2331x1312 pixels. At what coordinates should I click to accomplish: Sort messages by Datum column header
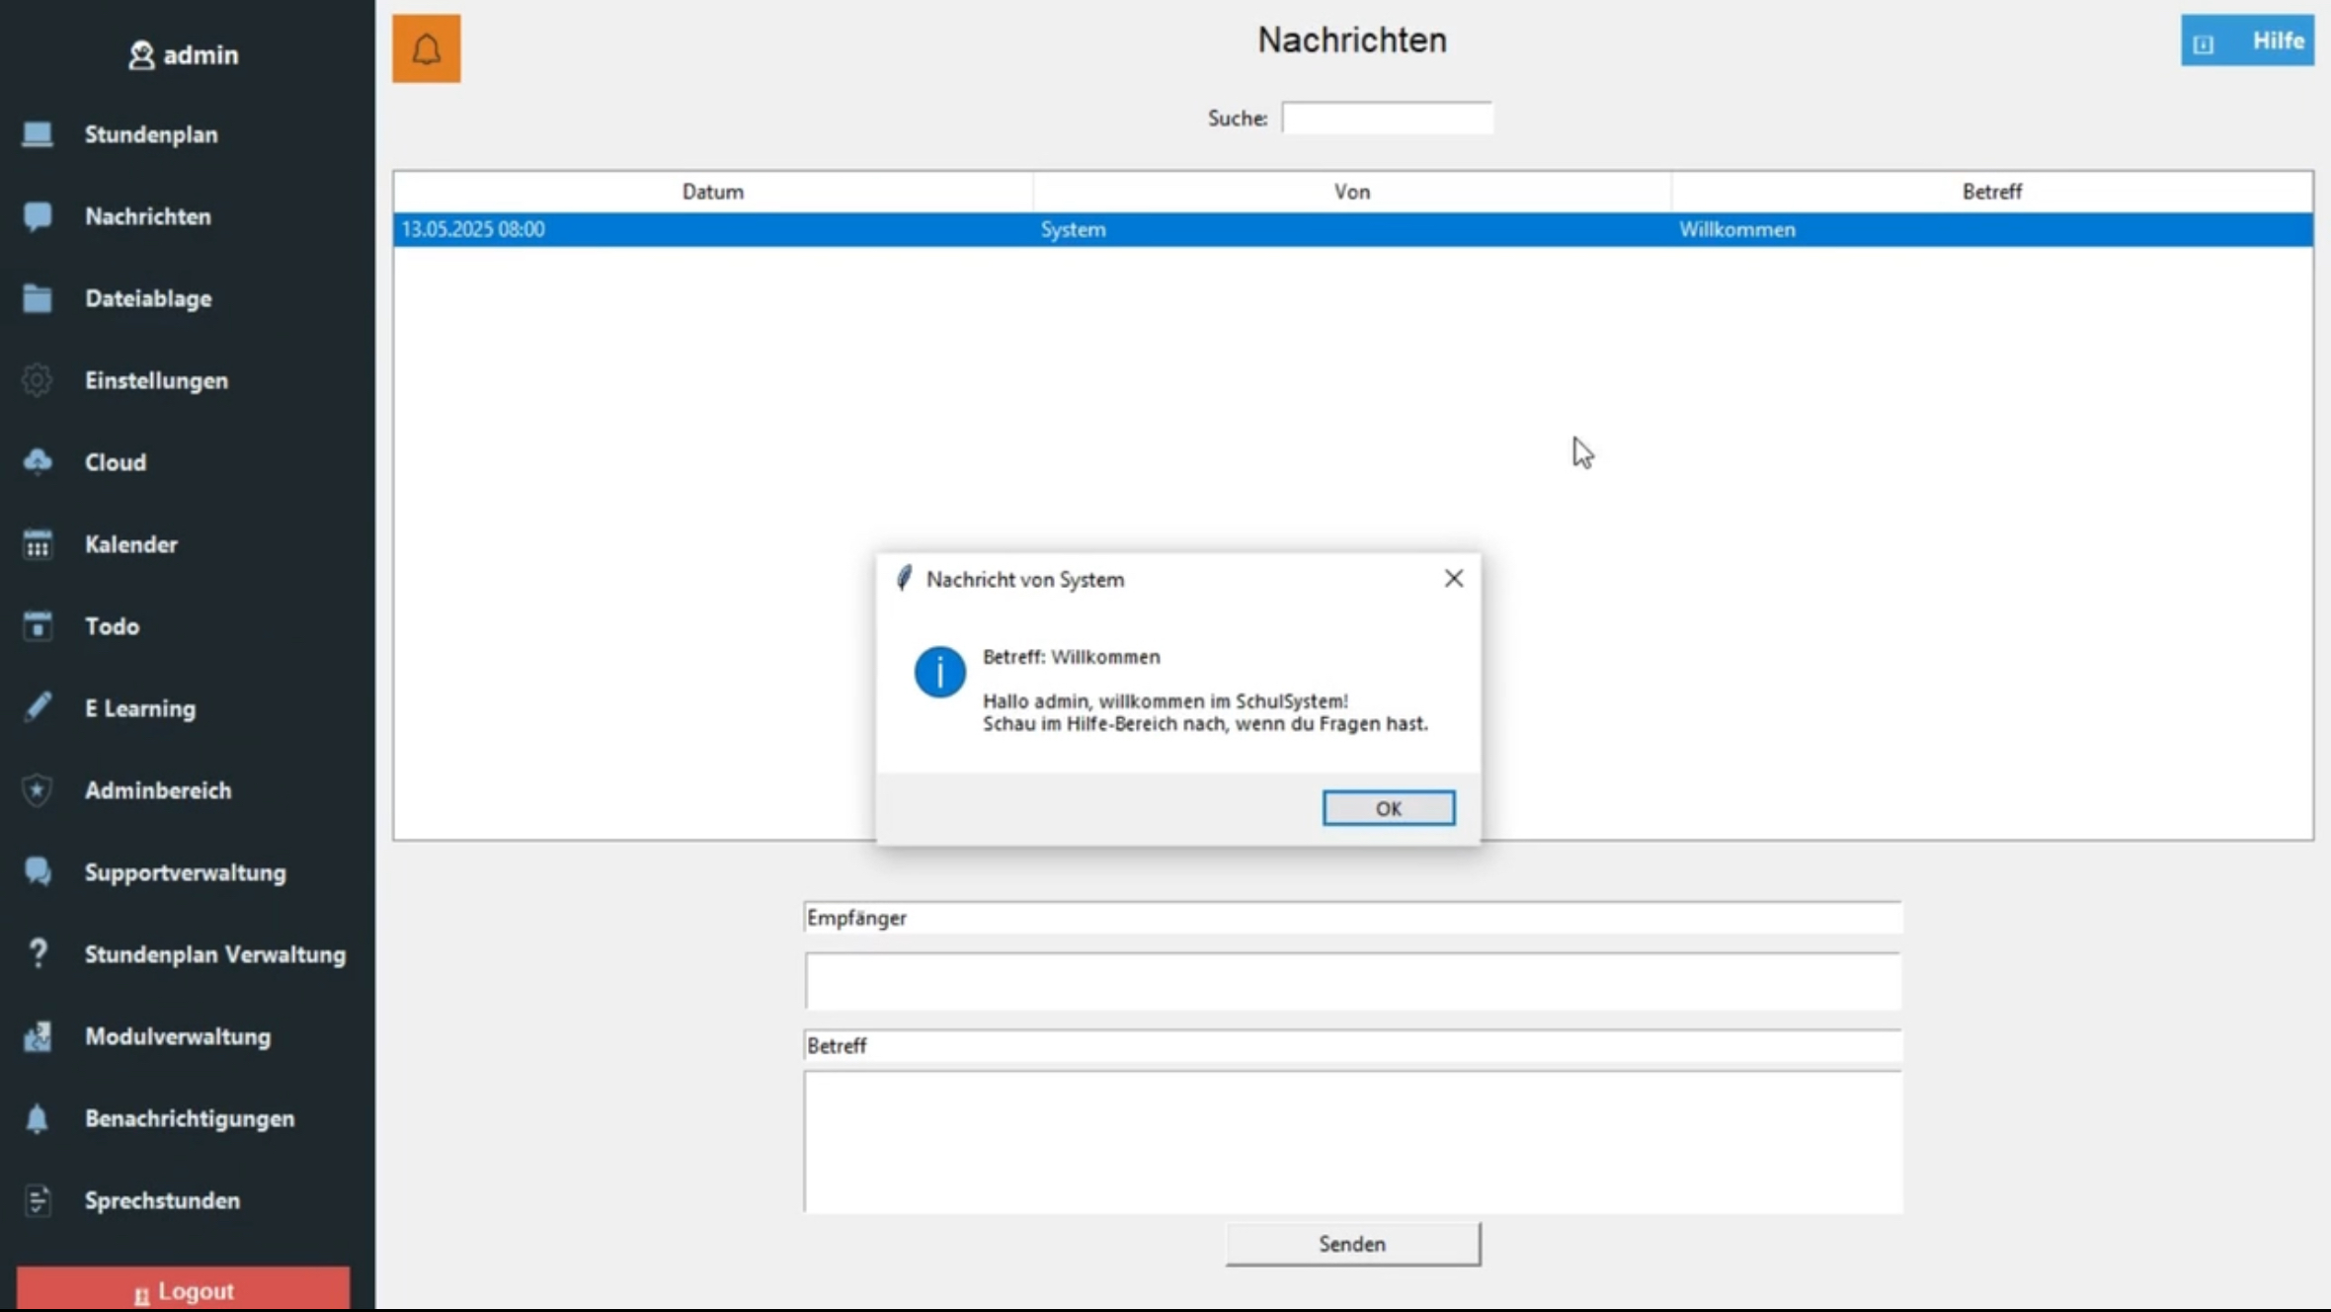[x=713, y=192]
